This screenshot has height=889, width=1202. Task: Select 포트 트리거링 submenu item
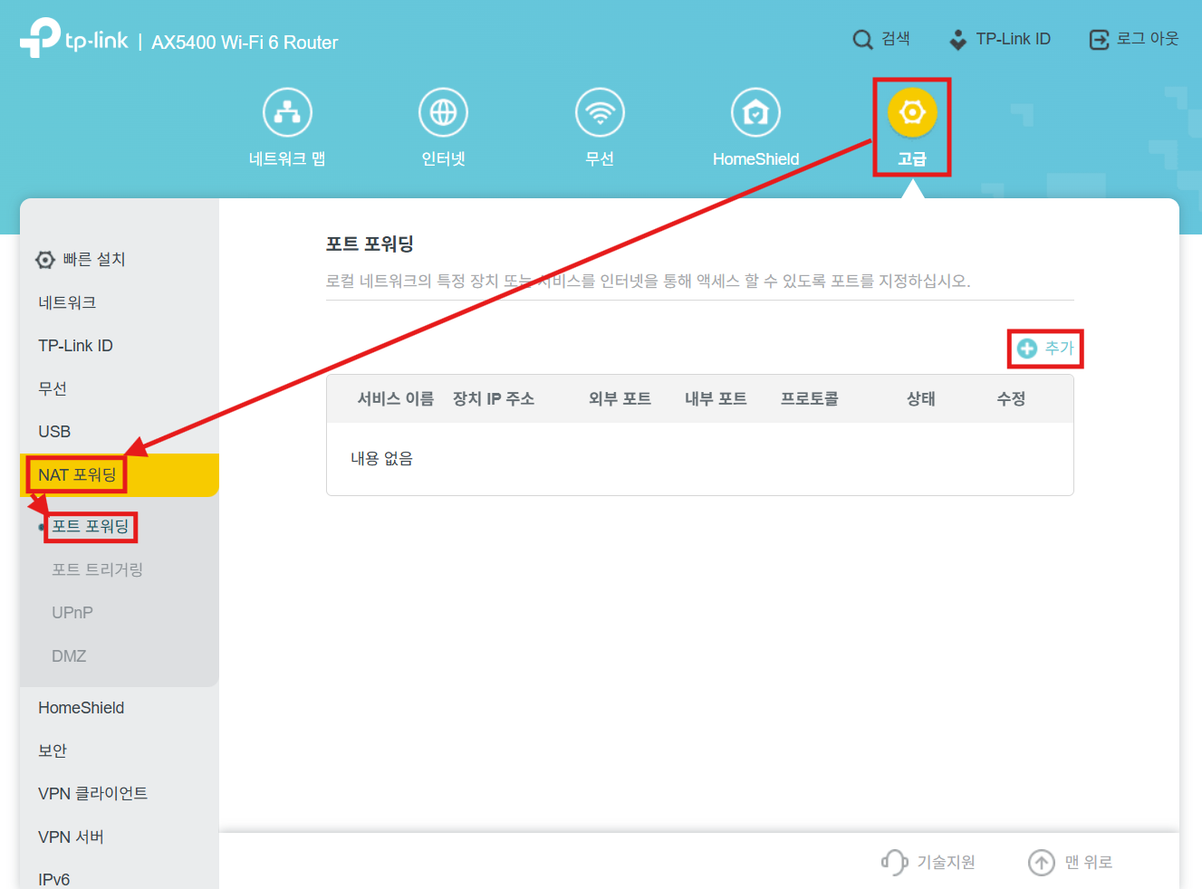(97, 569)
